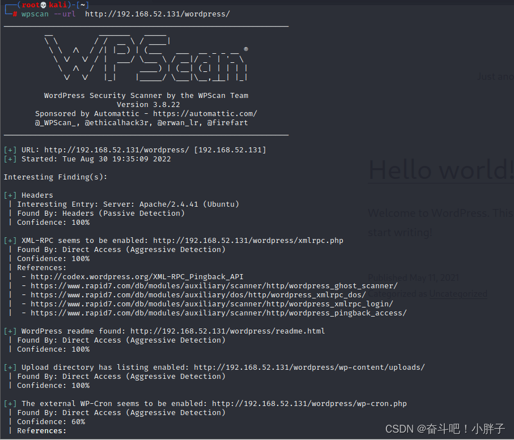Click 'WordPress Security Scanner by the WPScan Team' line
The height and width of the screenshot is (440, 514).
click(x=146, y=96)
